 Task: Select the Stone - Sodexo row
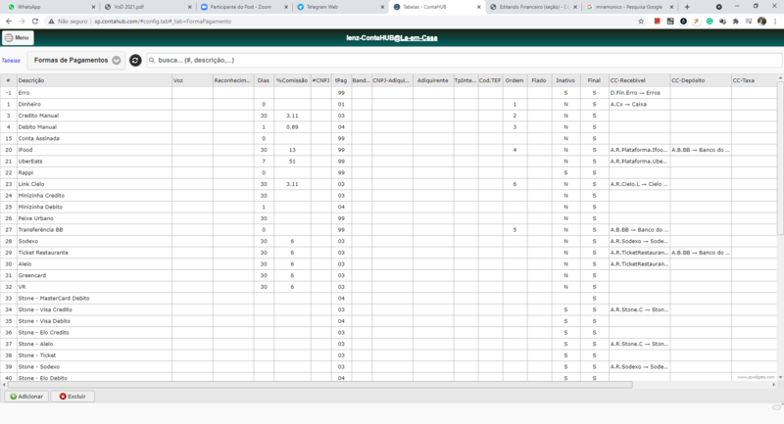390,366
